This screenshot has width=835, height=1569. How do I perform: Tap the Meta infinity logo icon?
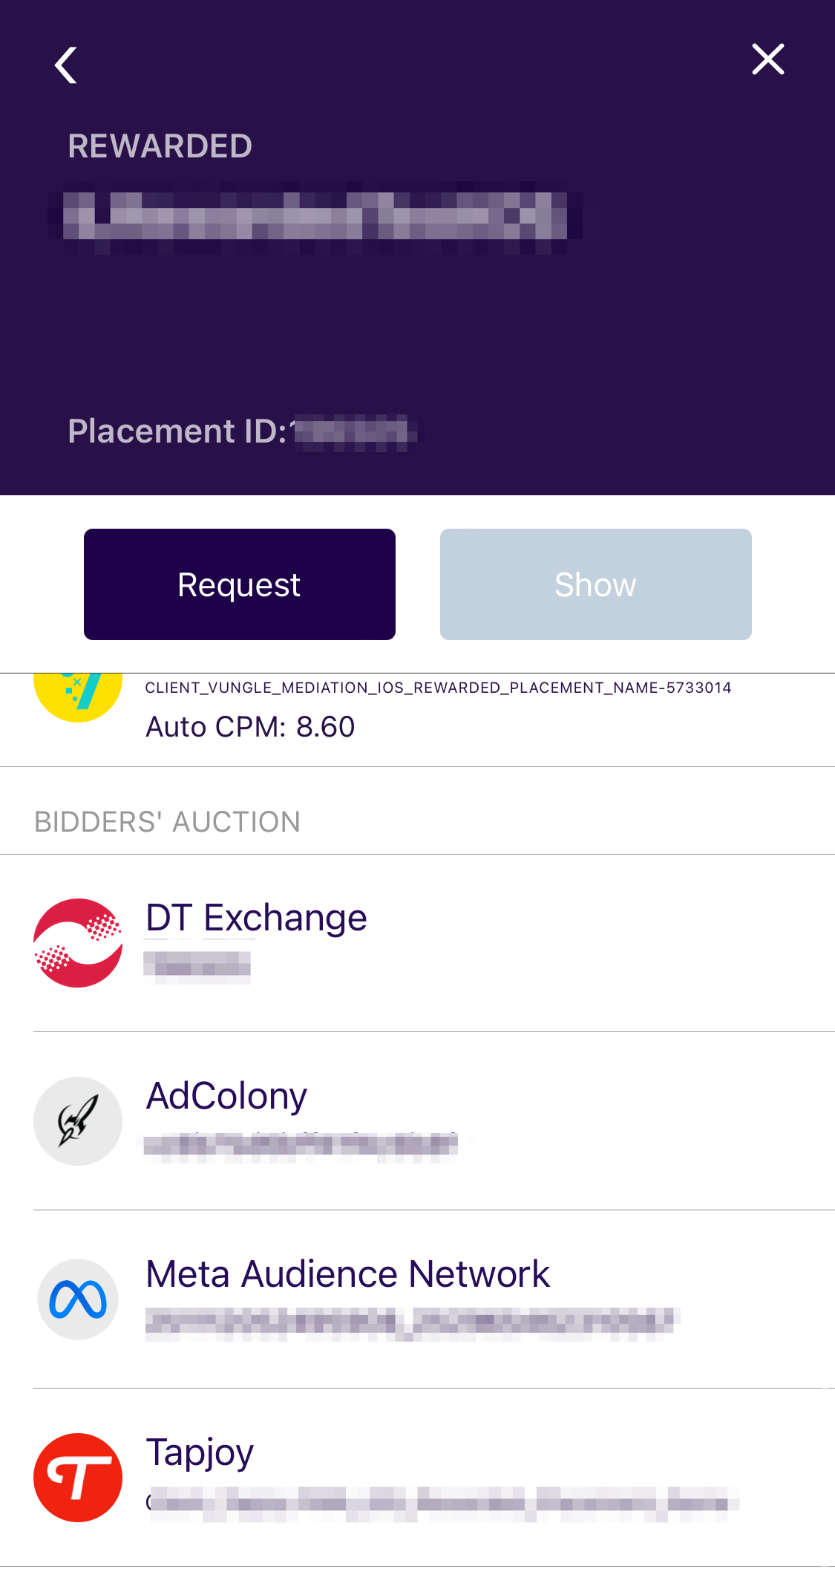78,1299
